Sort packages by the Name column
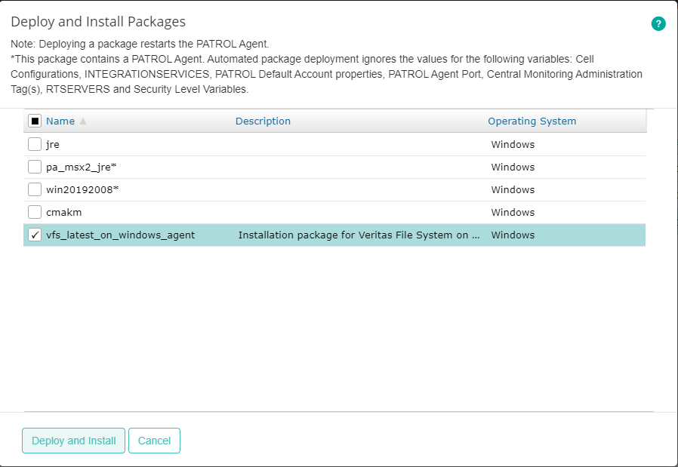Image resolution: width=678 pixels, height=467 pixels. [61, 120]
